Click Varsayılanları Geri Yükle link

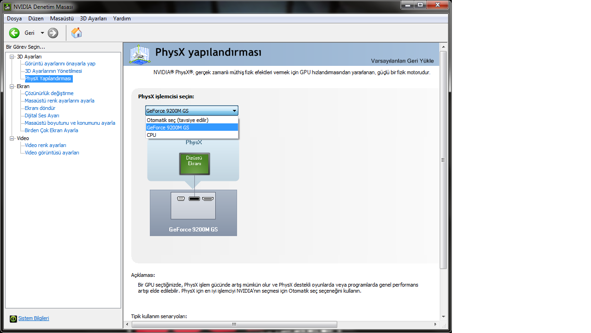(x=402, y=61)
